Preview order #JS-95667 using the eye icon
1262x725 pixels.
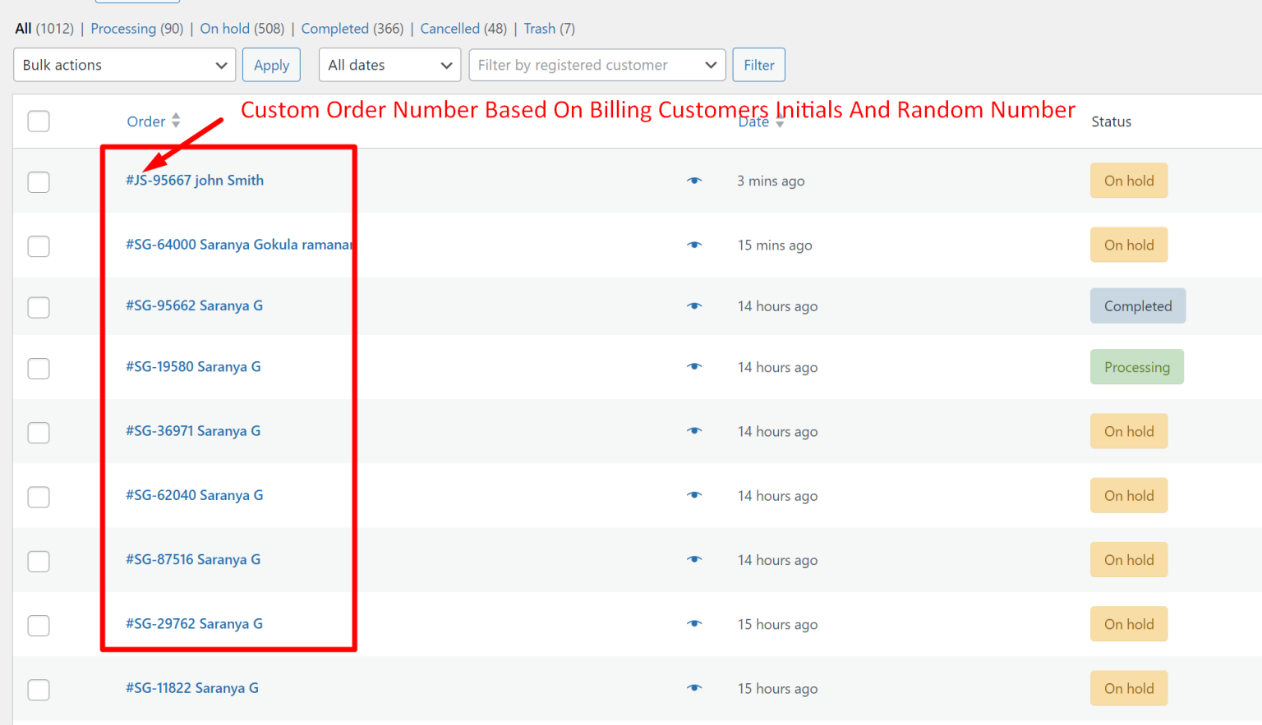(694, 181)
